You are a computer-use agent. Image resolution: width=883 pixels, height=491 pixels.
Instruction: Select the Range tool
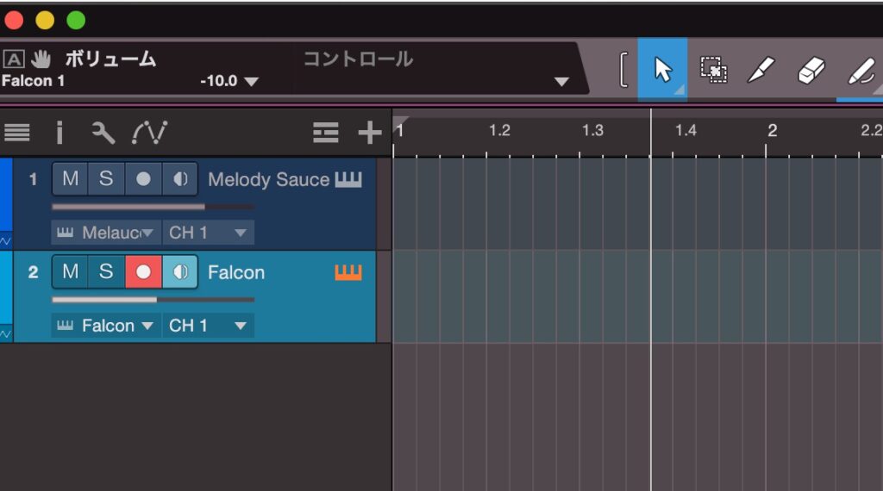pos(712,69)
